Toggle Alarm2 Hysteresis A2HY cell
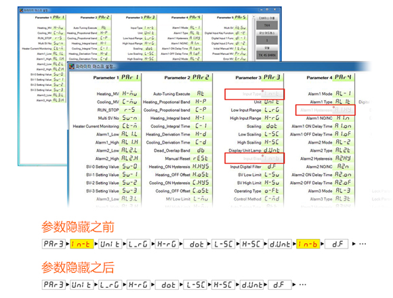Viewport: 393px width, 298px height. (343, 158)
